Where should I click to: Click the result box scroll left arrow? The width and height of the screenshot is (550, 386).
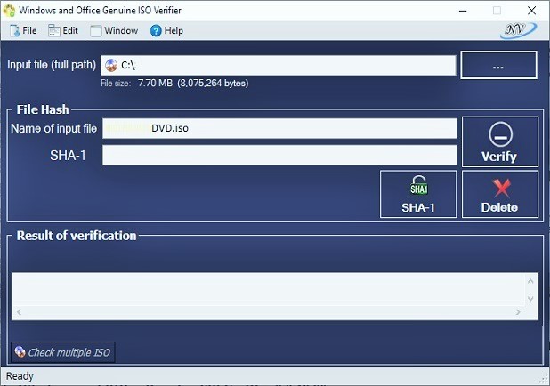click(x=19, y=312)
